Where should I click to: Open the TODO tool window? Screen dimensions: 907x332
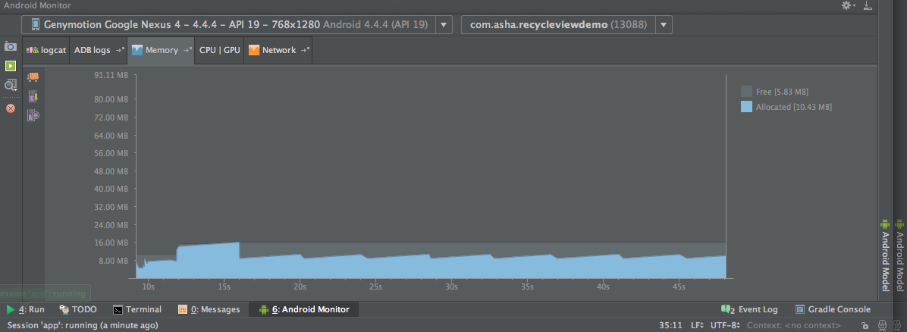point(77,309)
